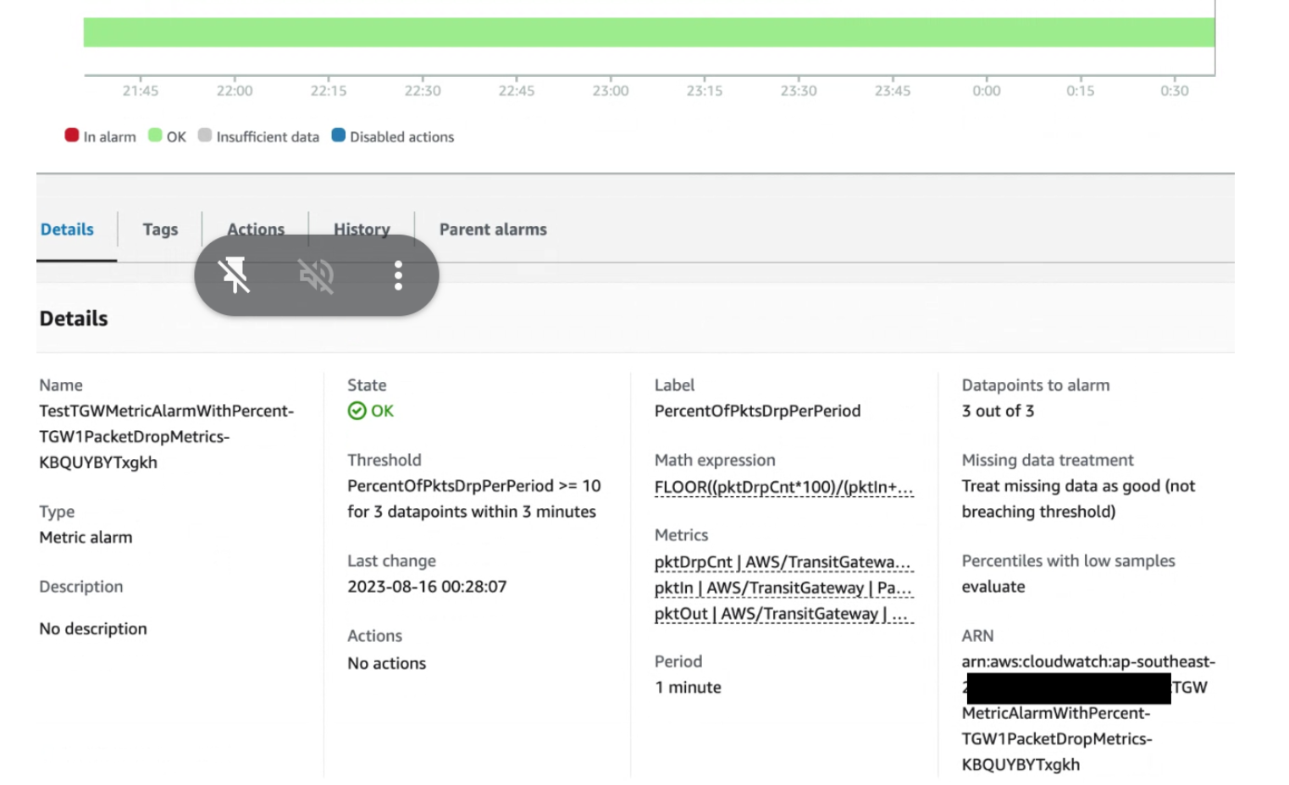Toggle the red In alarm legend marker
Image resolution: width=1289 pixels, height=785 pixels.
(x=71, y=135)
